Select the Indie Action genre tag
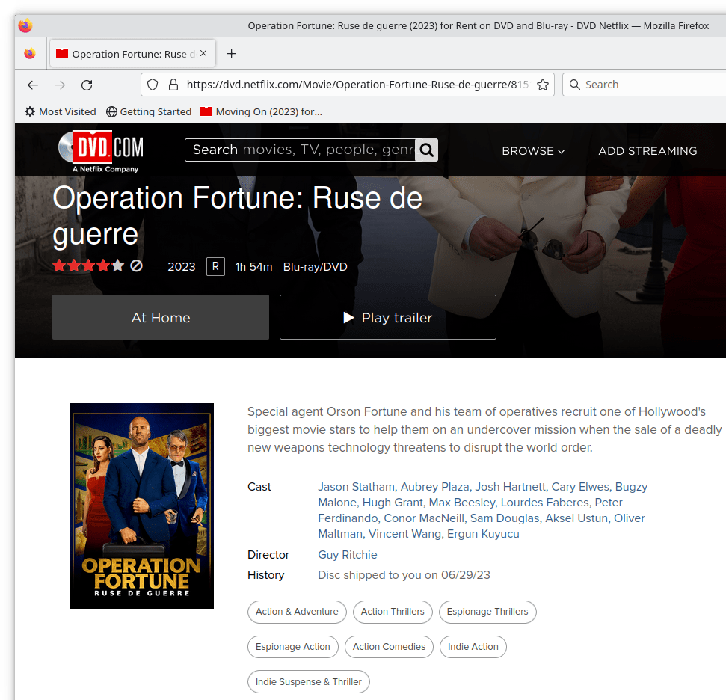This screenshot has width=726, height=700. coord(473,647)
